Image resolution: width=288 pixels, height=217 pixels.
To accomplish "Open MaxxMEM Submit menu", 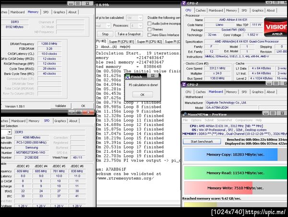I will [209, 120].
